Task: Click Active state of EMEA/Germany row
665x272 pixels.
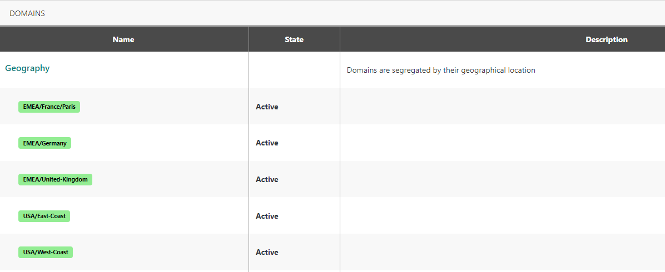Action: pyautogui.click(x=267, y=143)
